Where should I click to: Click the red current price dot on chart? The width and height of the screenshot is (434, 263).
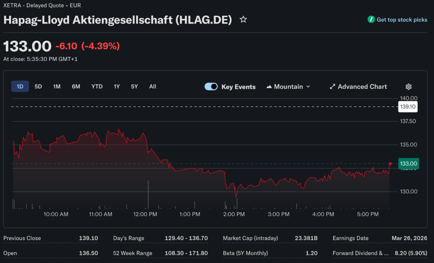[x=390, y=163]
